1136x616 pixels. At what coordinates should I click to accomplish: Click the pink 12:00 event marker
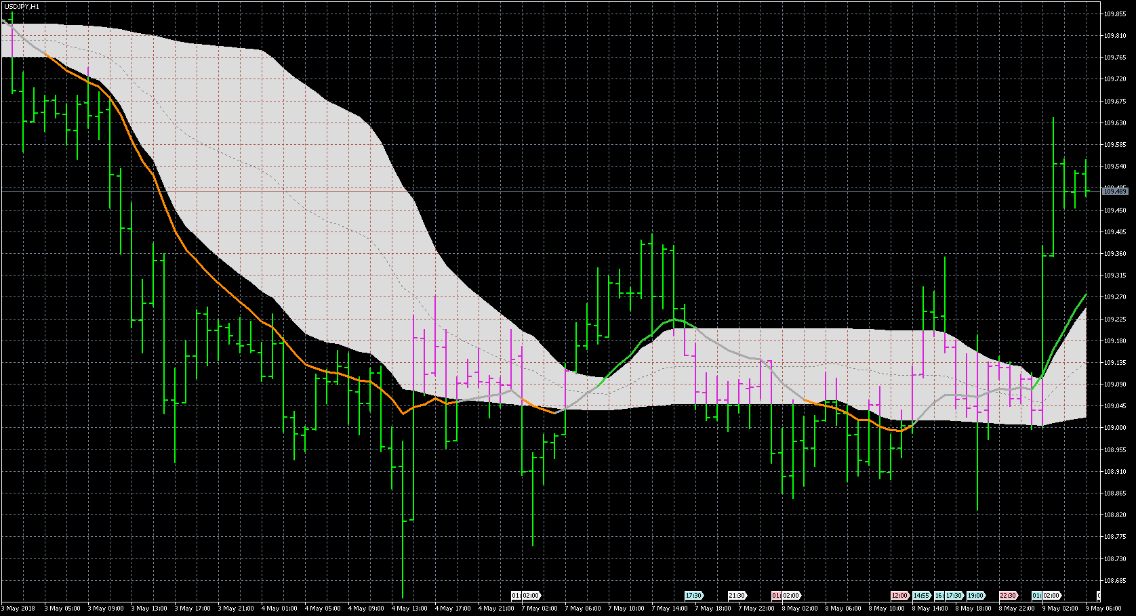click(x=899, y=596)
